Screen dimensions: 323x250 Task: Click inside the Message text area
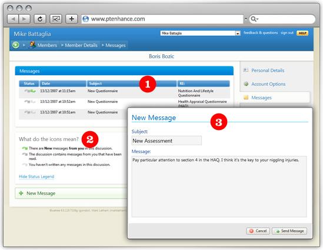[219, 186]
